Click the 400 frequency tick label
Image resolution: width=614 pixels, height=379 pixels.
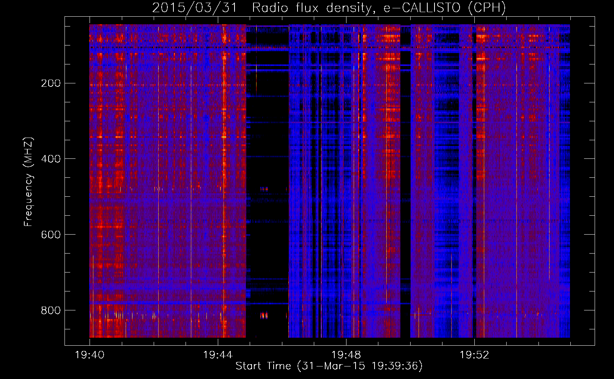(x=51, y=159)
